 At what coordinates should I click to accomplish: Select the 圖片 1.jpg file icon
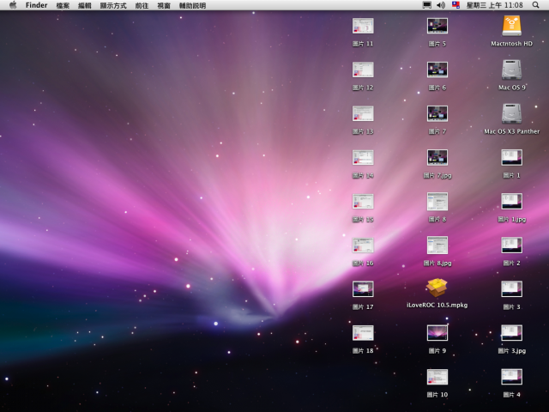pos(511,202)
